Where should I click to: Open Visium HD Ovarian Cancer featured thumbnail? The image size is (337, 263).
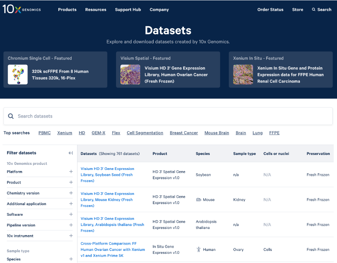pos(130,75)
